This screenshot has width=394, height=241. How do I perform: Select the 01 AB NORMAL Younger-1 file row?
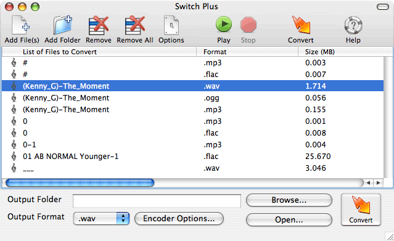193,157
